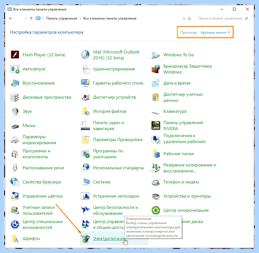Open Резервное копирование и восстановление link
This screenshot has height=253, width=259.
(x=190, y=168)
